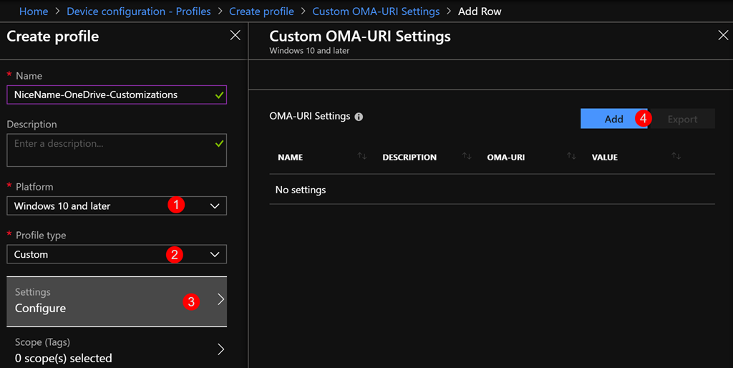This screenshot has width=733, height=368.
Task: Sort by the VALUE column arrows
Action: [x=676, y=157]
